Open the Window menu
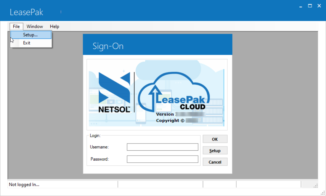This screenshot has height=196, width=326. (x=35, y=27)
